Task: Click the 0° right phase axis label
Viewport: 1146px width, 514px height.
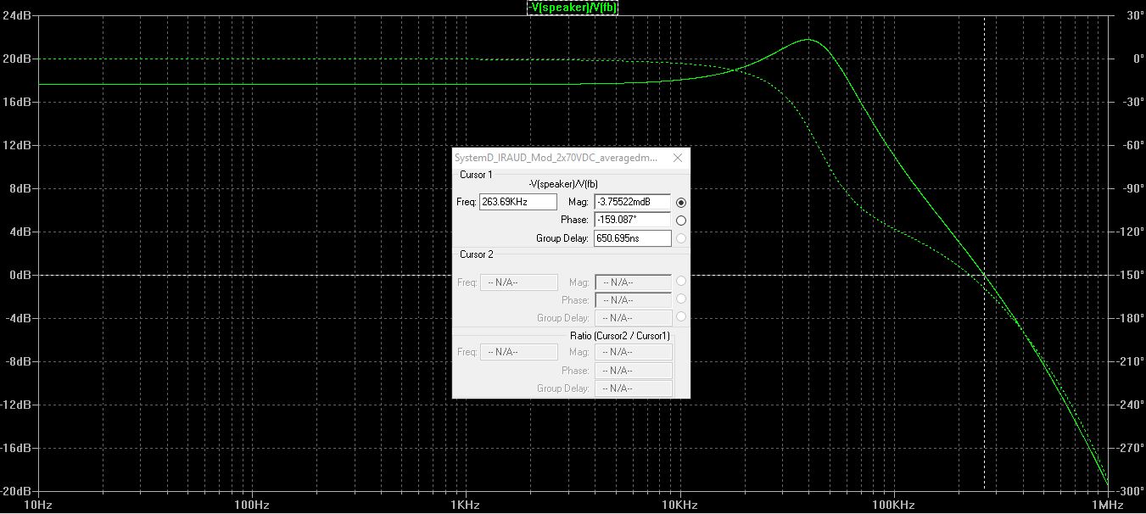Action: tap(1138, 59)
